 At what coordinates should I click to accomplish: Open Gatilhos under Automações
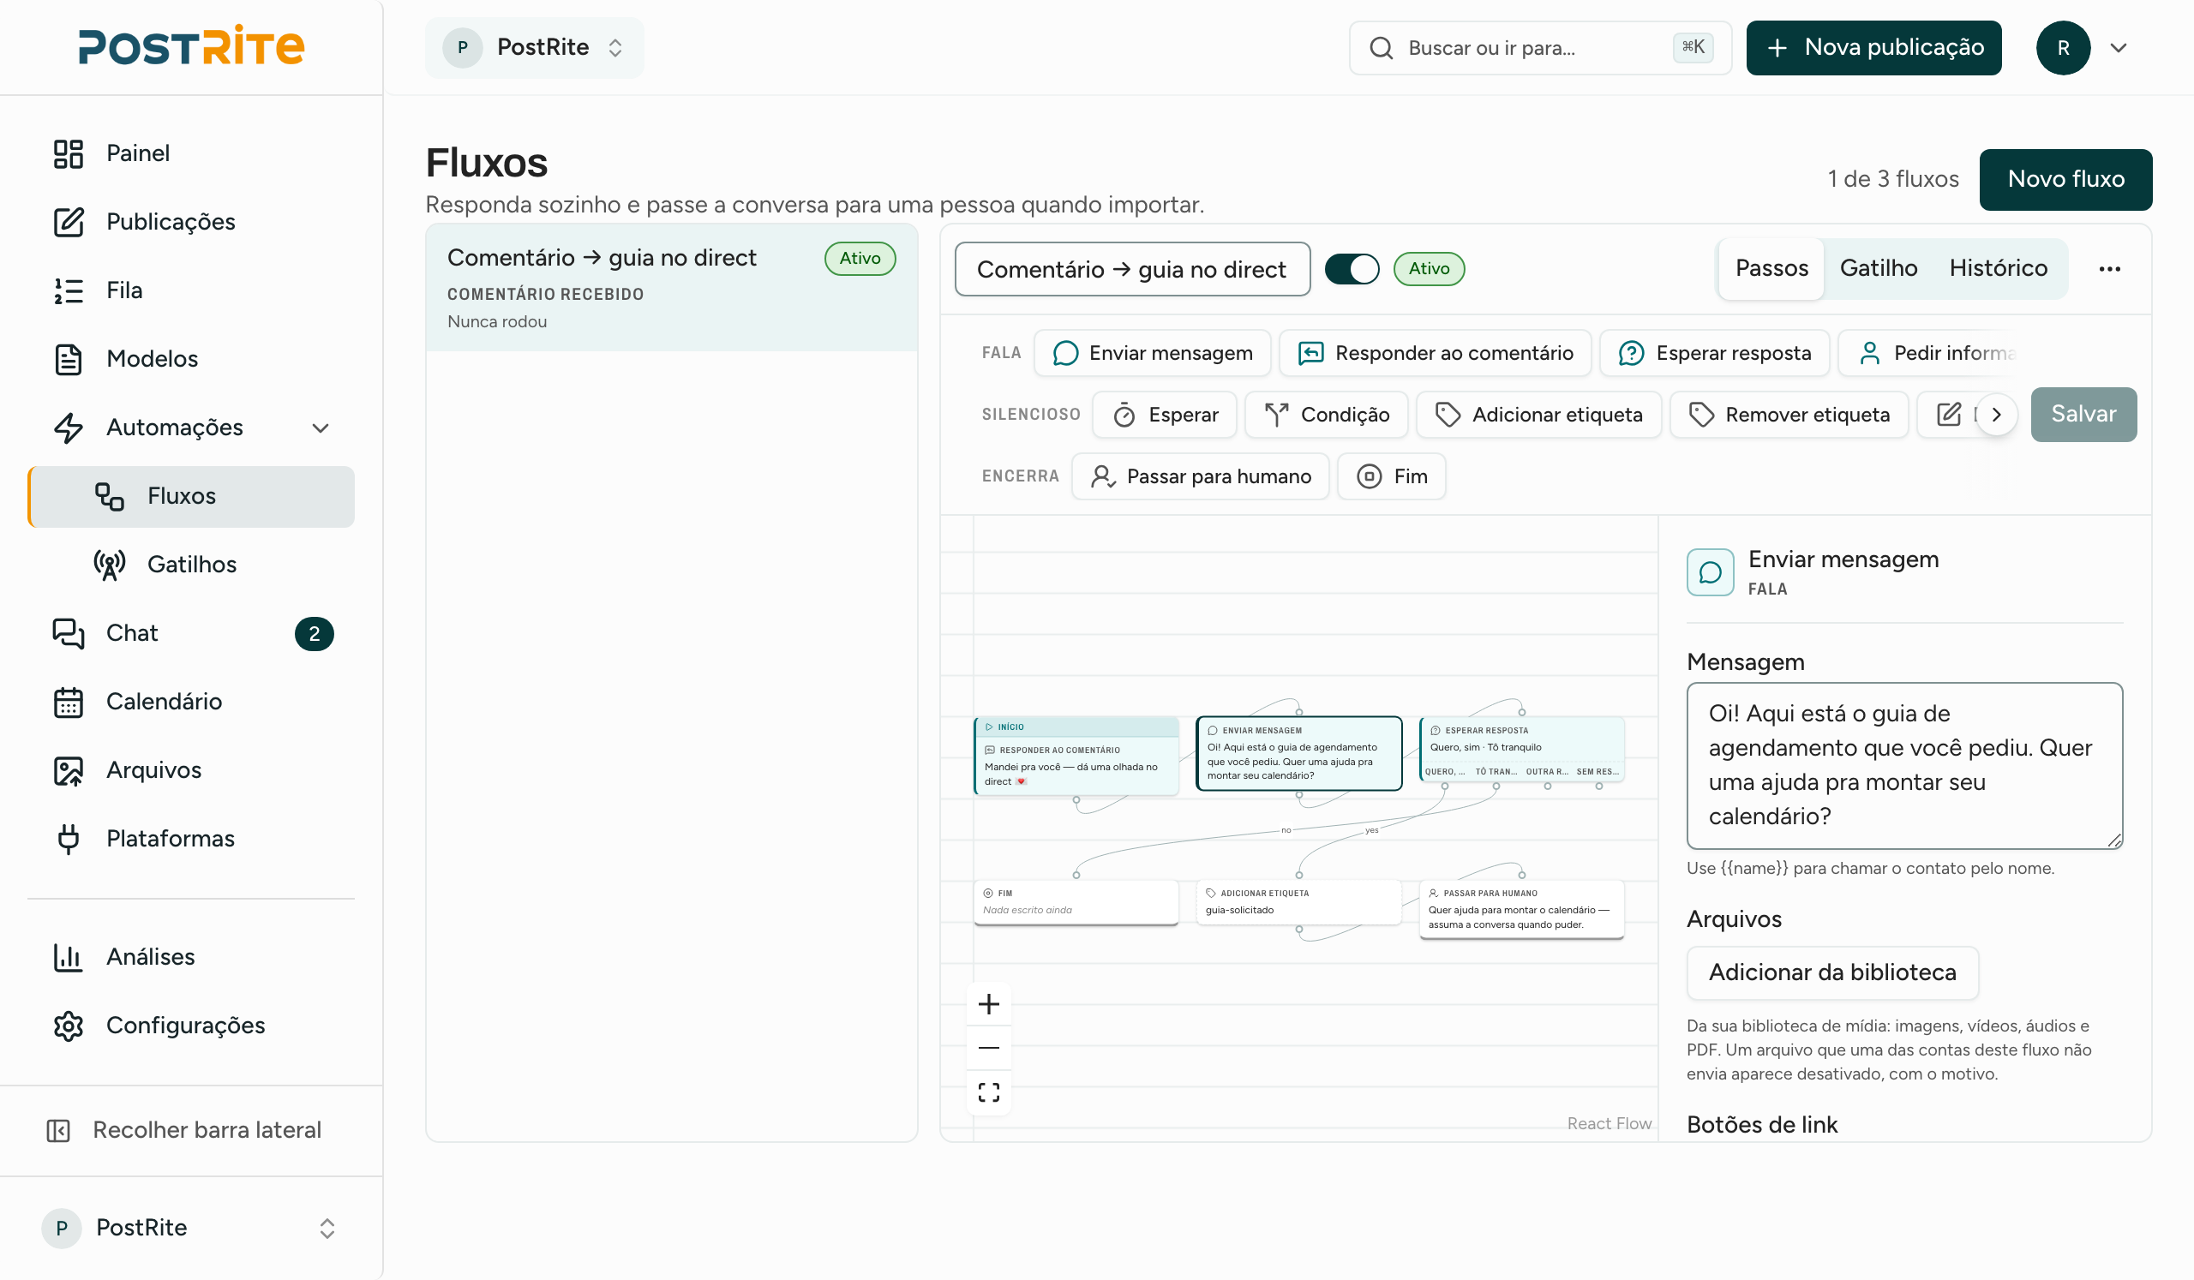pos(190,565)
